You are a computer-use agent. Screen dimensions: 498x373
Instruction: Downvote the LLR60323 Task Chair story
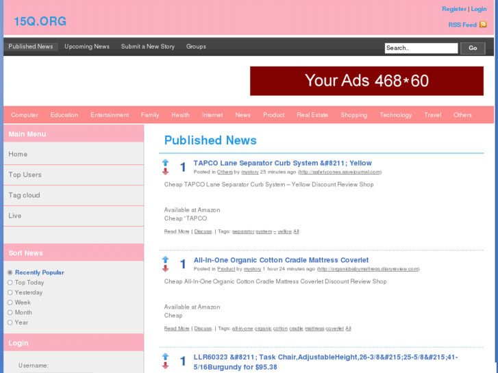pos(166,365)
